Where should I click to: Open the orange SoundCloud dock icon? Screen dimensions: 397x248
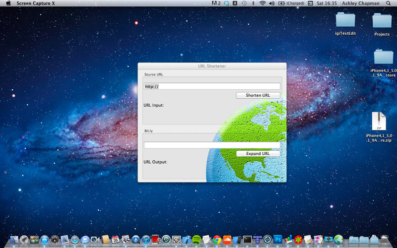coord(227,240)
